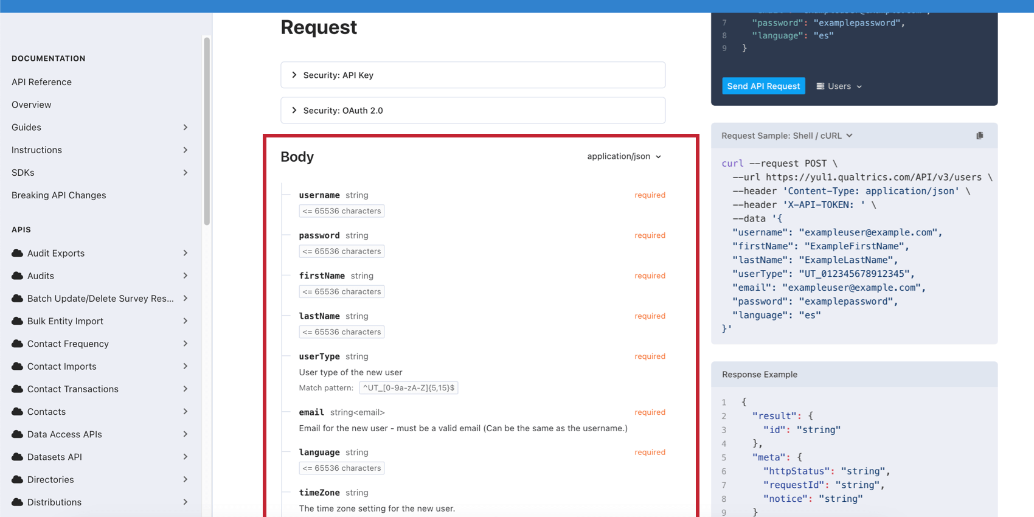The image size is (1034, 517).
Task: Click the "User type of the new user" description
Action: tap(350, 372)
